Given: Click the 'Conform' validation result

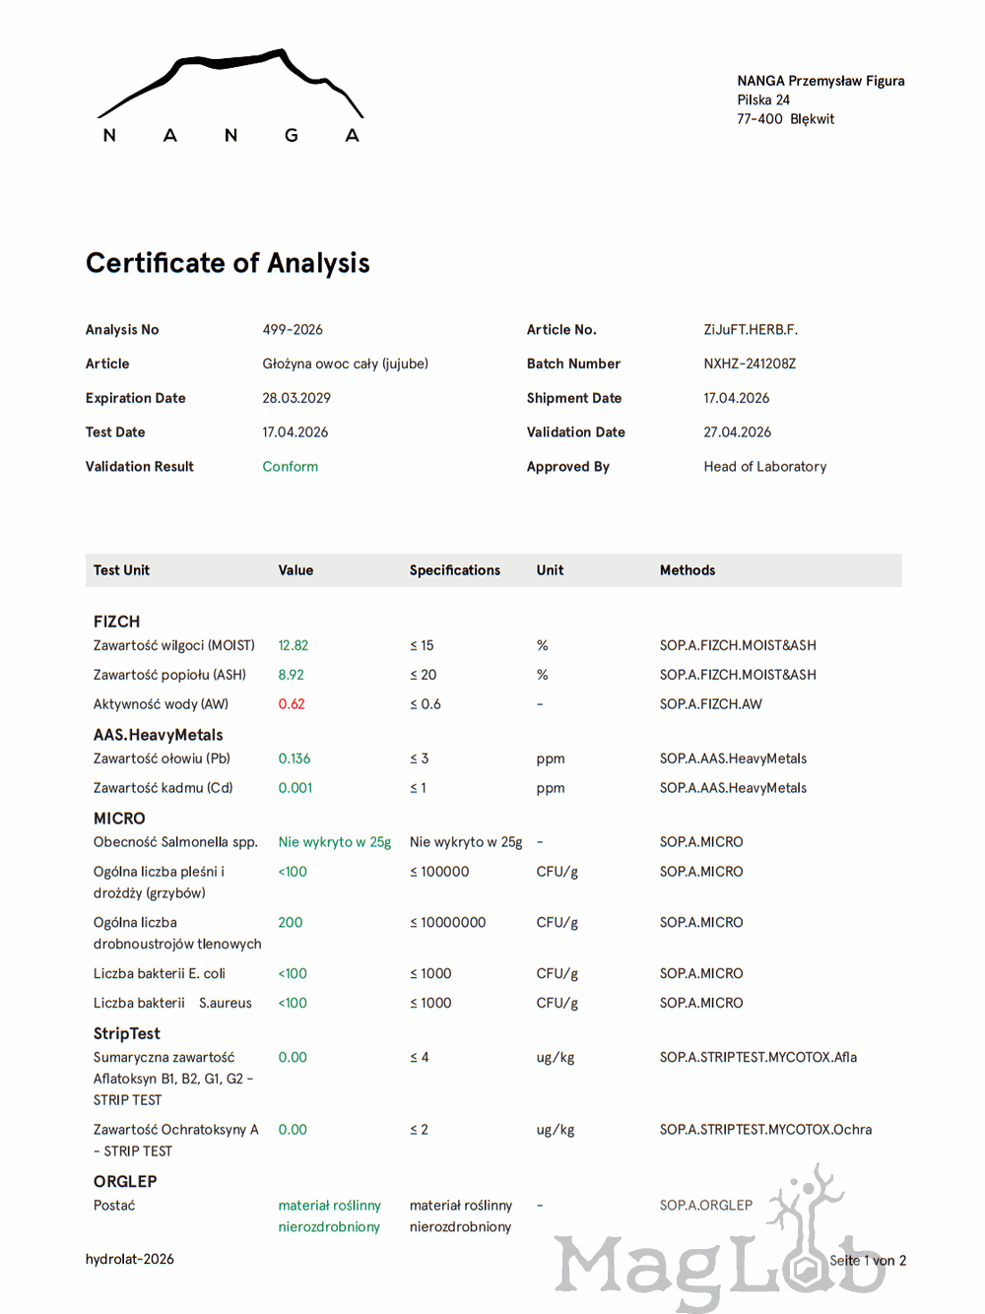Looking at the screenshot, I should point(290,467).
